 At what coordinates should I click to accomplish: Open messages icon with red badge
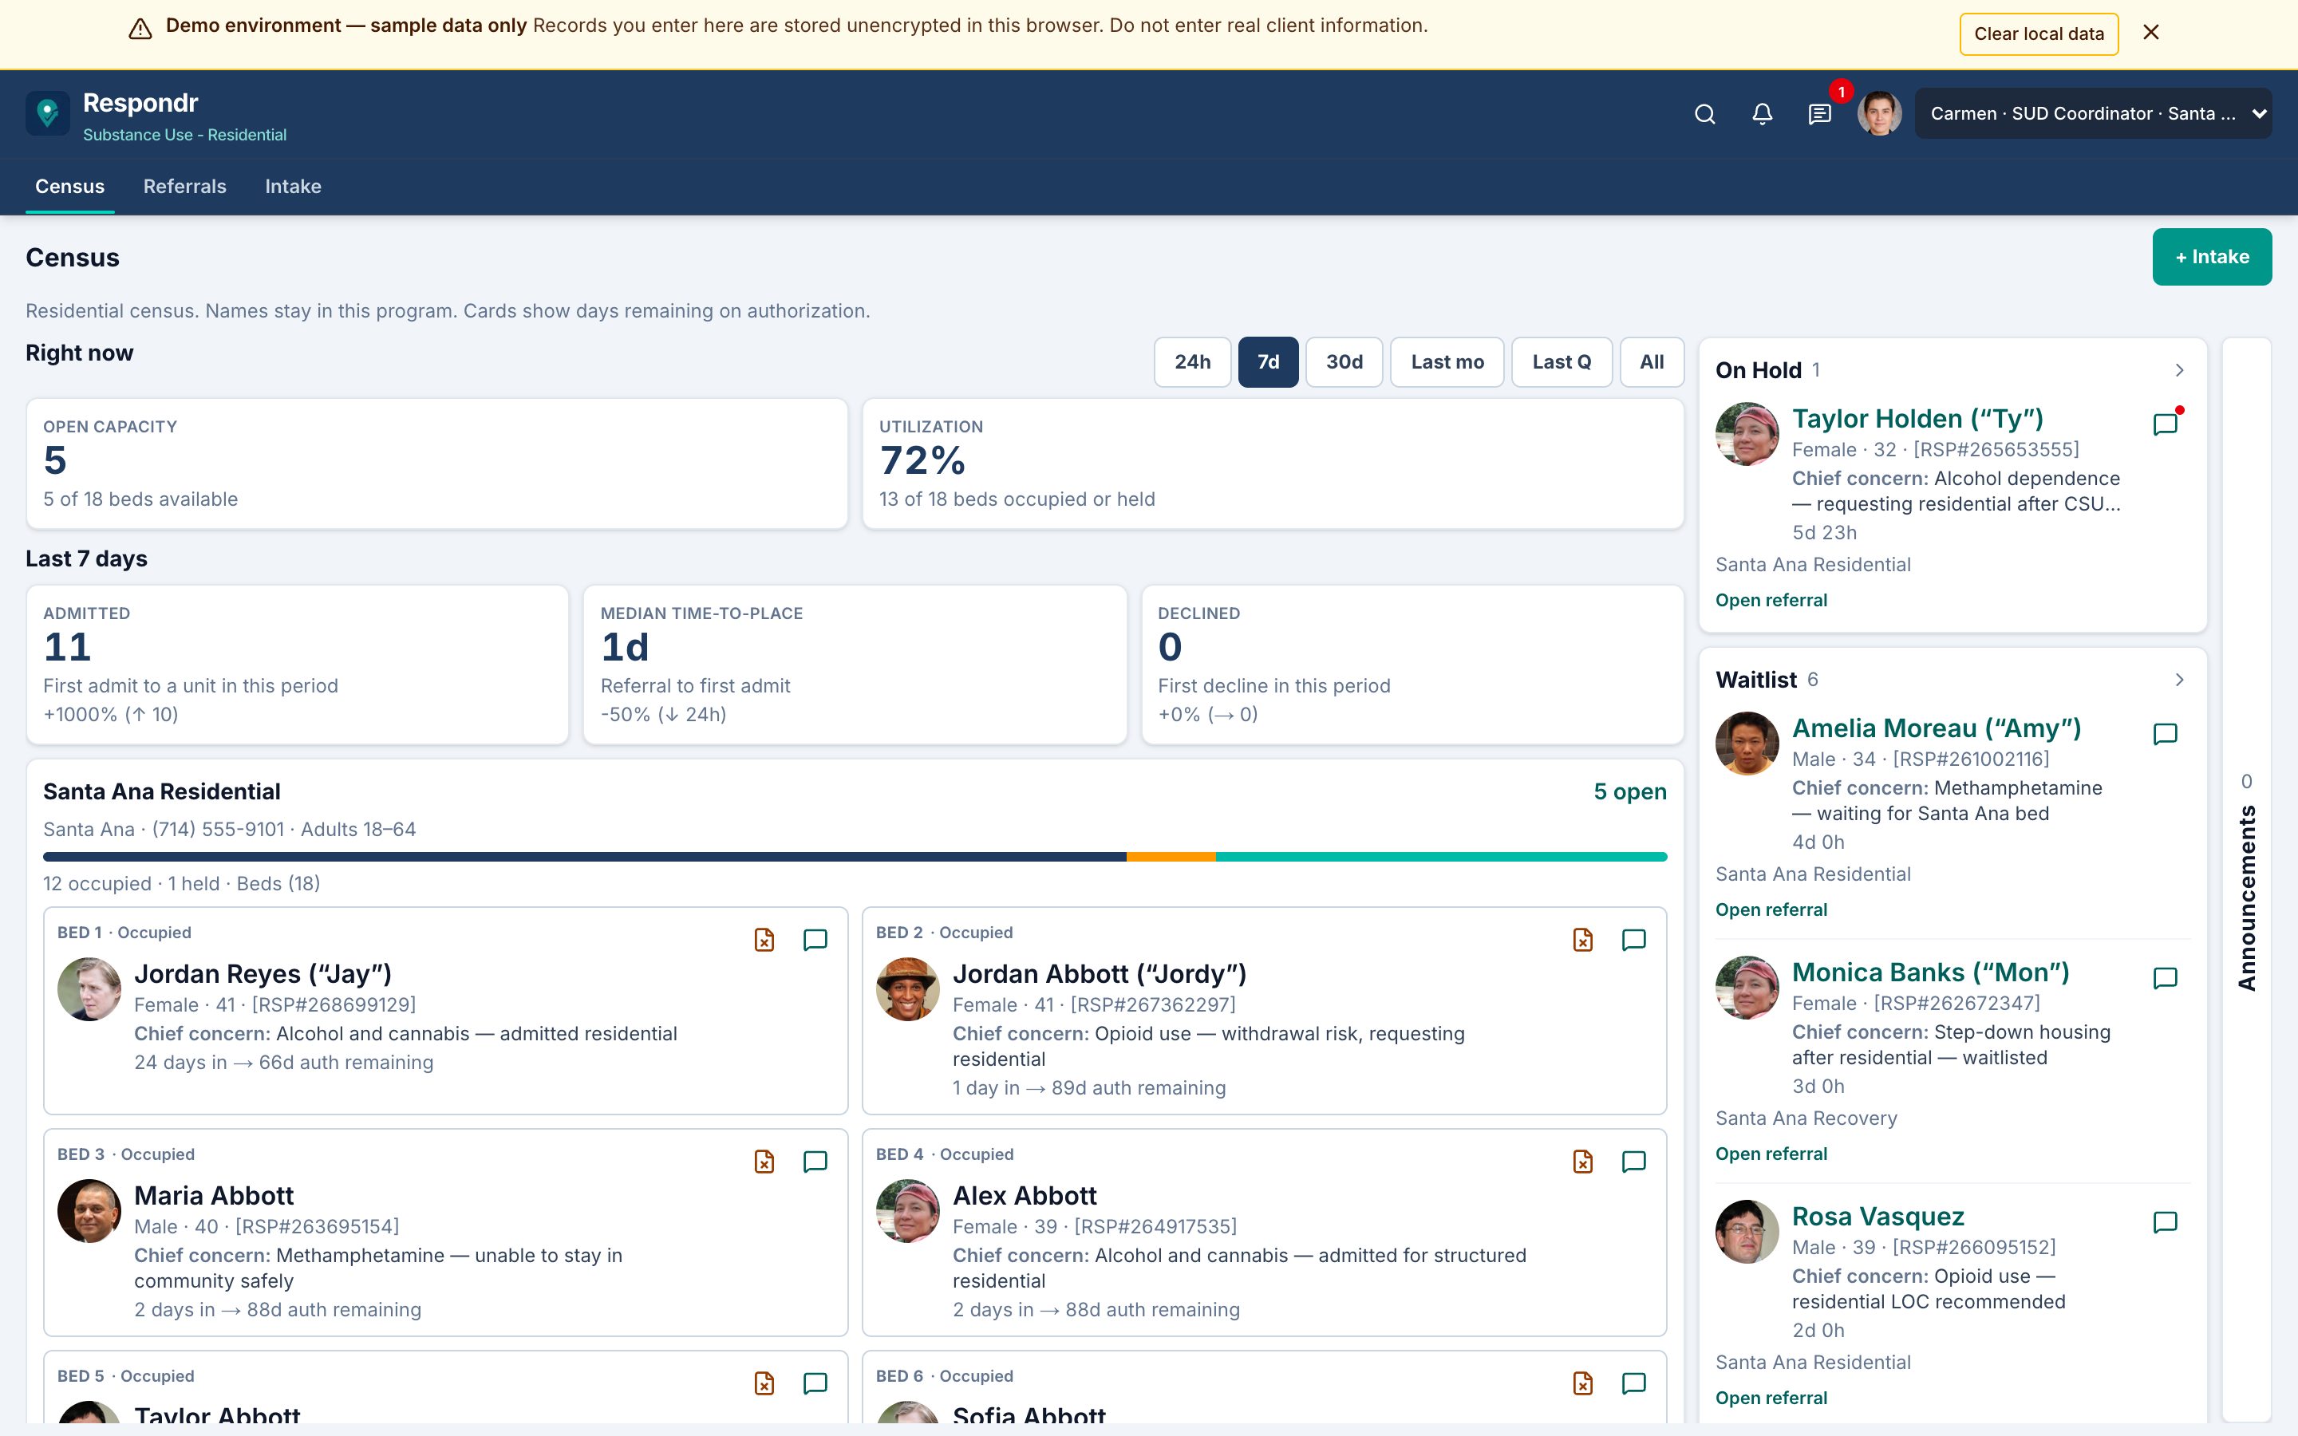(1819, 114)
